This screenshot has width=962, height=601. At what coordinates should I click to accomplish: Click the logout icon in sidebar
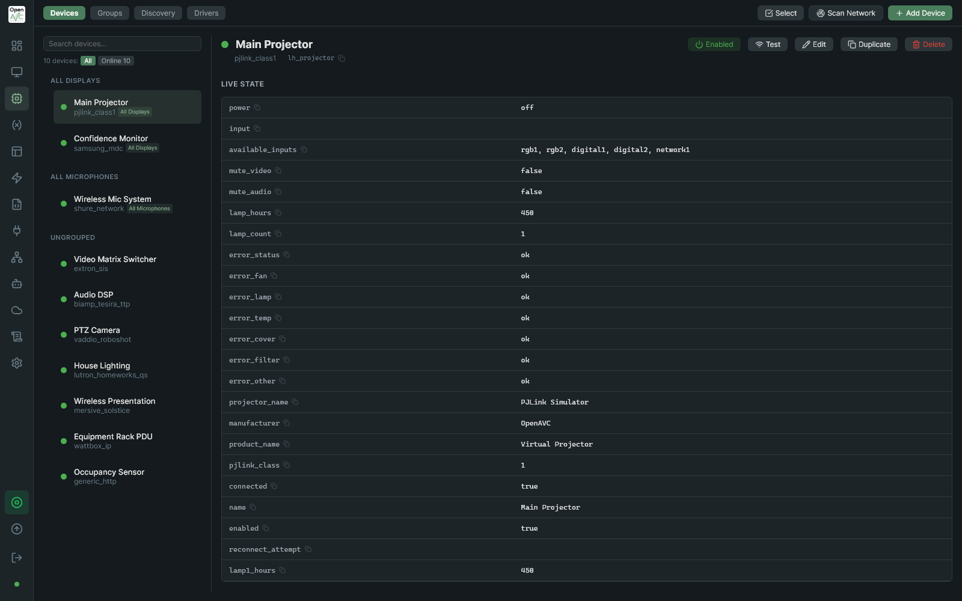click(17, 558)
